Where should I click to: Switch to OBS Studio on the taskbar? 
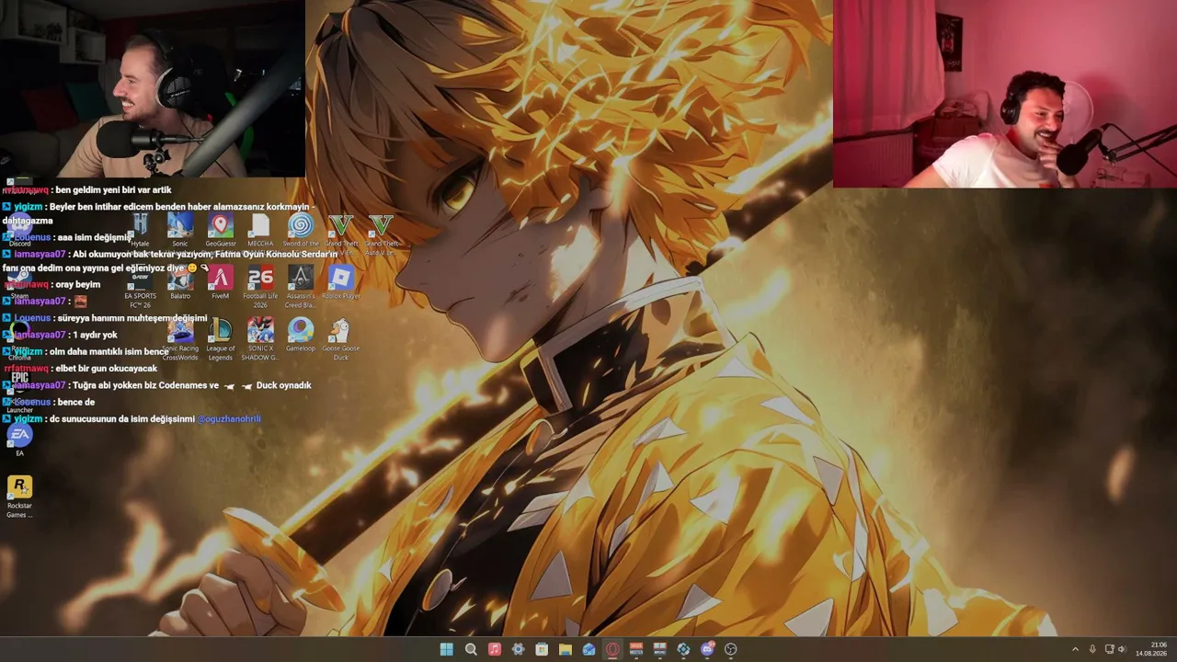click(731, 649)
